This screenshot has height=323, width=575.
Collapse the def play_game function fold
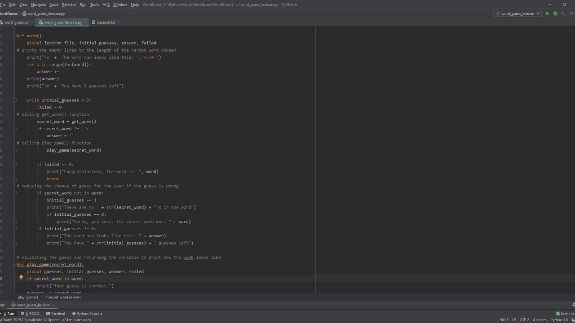tap(15, 264)
